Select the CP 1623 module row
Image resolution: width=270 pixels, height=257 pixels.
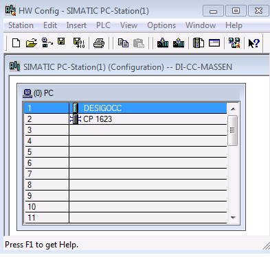126,119
